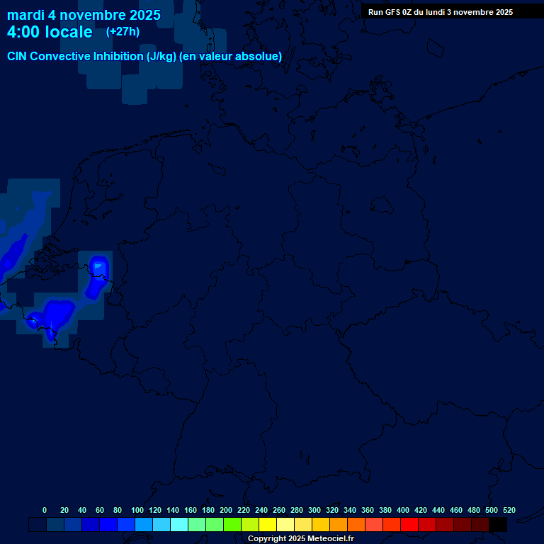Select the orange swatch between 320 and 340
544x544 pixels.
point(339,524)
